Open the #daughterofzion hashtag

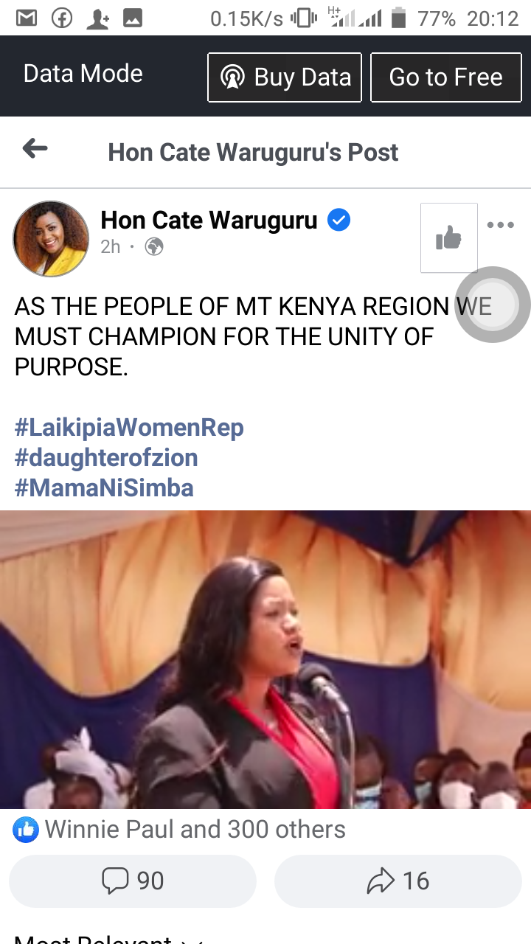[x=106, y=457]
